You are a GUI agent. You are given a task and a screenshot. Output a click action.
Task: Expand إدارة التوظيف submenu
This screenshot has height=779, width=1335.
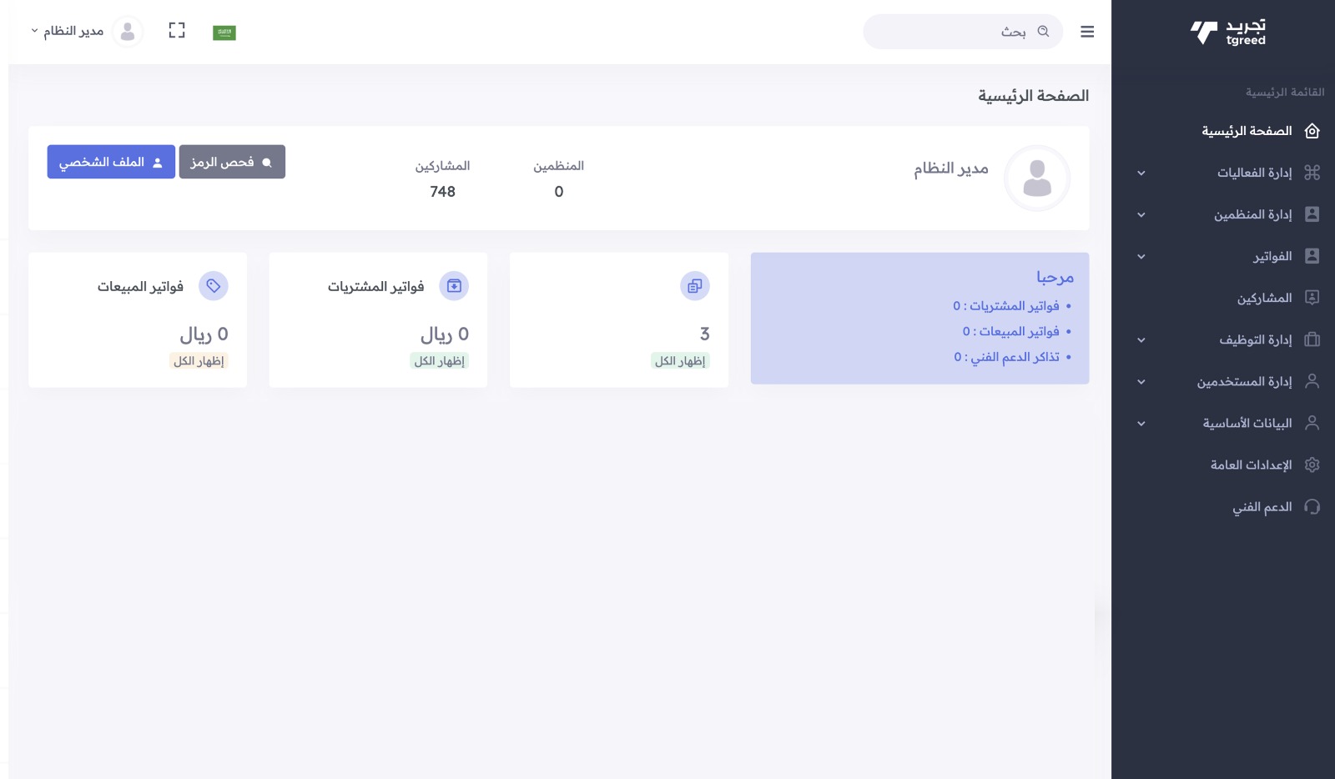click(1141, 340)
